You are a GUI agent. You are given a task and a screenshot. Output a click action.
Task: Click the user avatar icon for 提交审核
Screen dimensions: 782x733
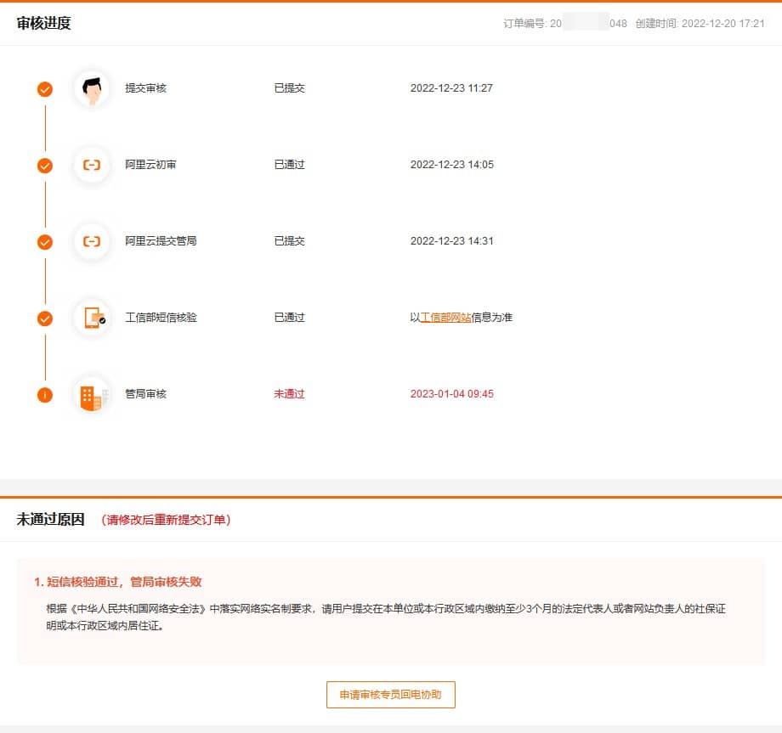[92, 88]
